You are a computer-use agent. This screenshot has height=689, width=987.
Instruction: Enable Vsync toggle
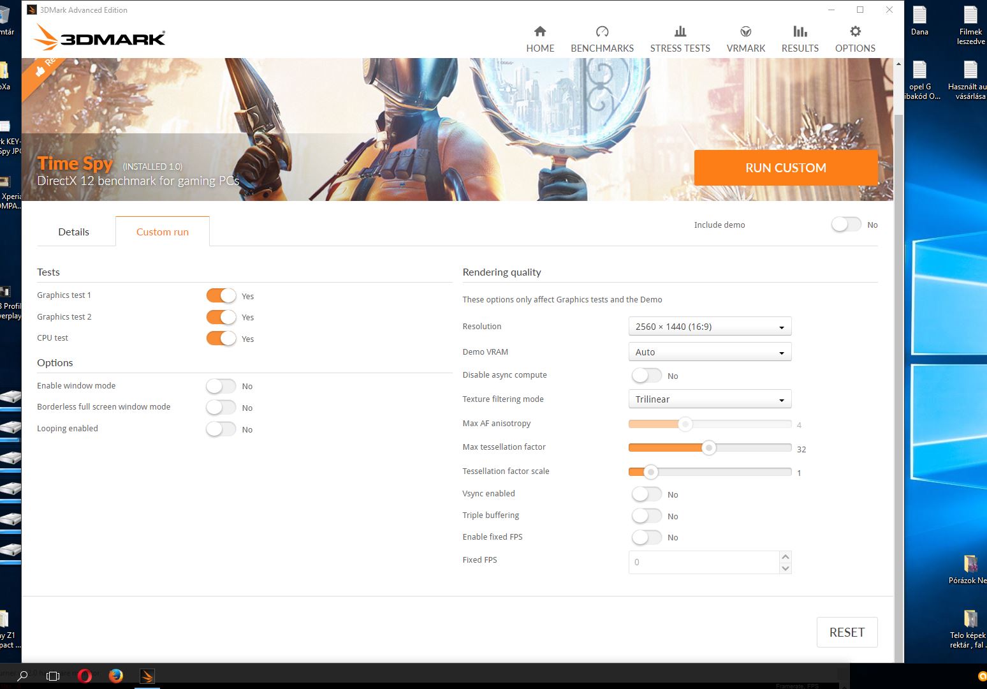[647, 494]
